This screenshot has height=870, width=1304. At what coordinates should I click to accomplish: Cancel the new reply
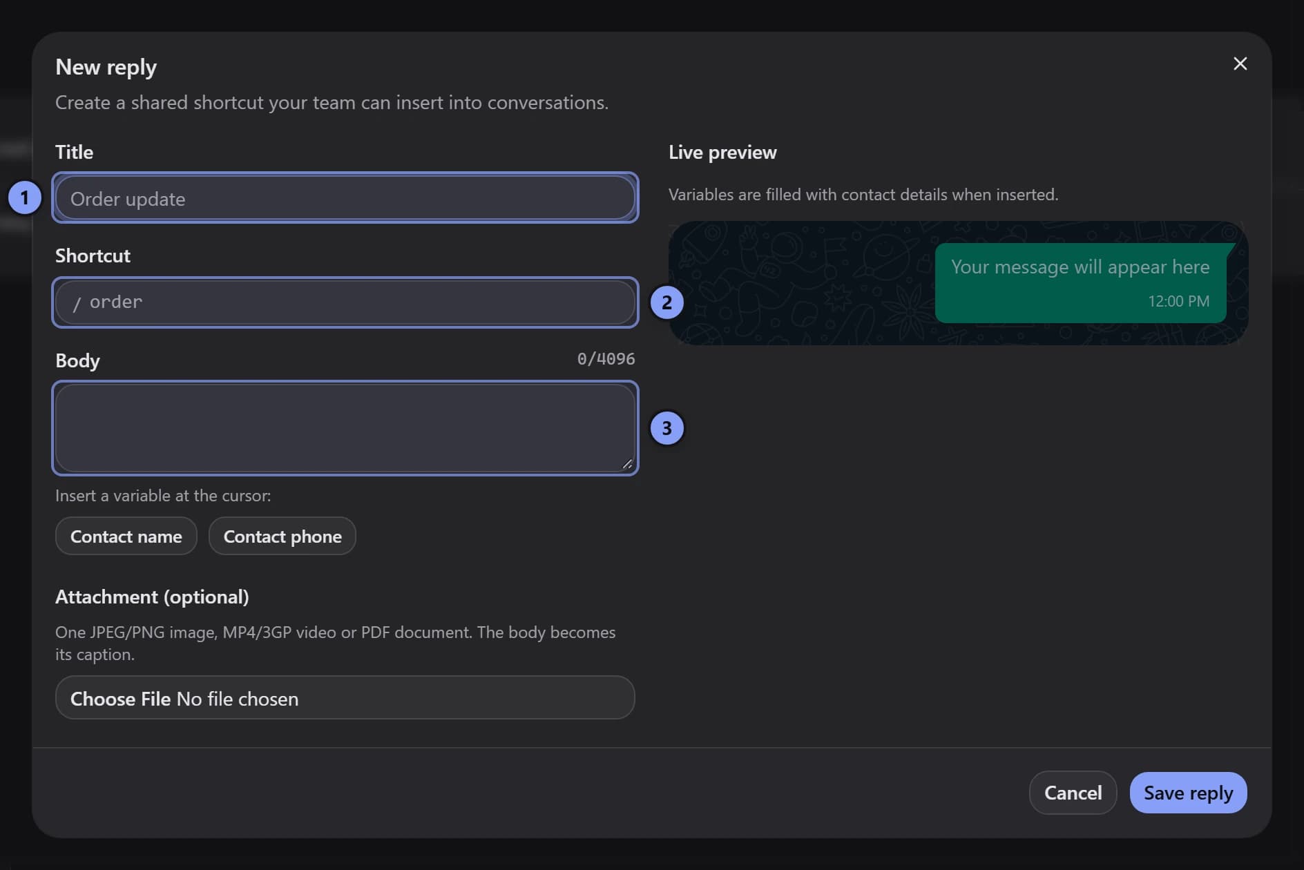pos(1073,793)
